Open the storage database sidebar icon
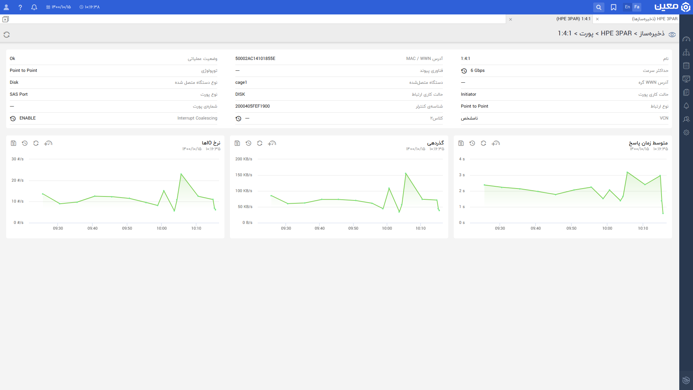Image resolution: width=693 pixels, height=390 pixels. (686, 66)
